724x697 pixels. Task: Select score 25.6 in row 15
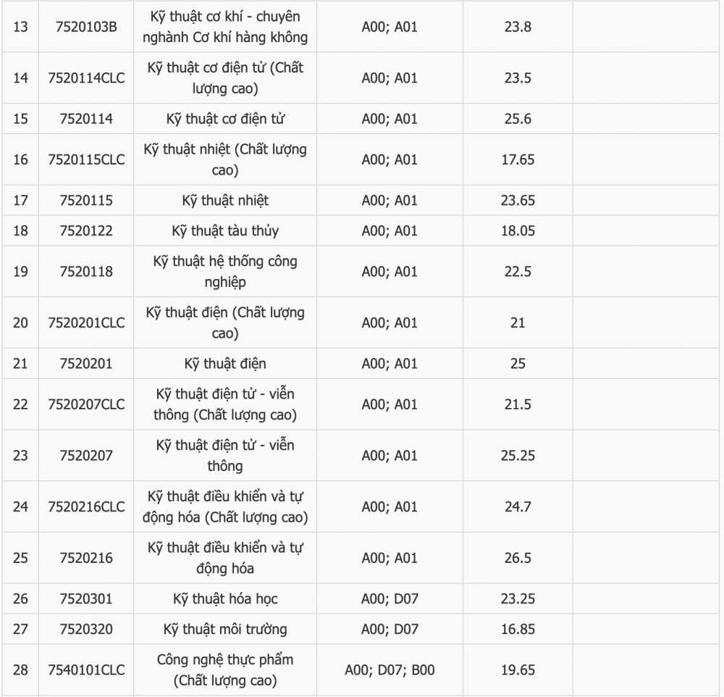pos(518,119)
